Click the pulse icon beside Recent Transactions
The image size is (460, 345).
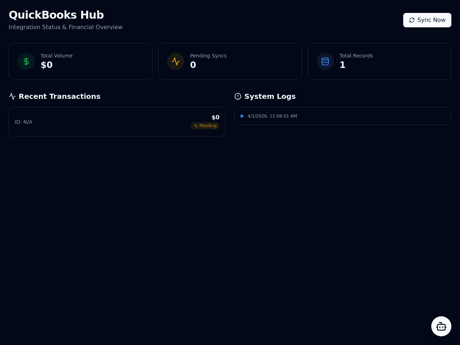click(x=12, y=96)
